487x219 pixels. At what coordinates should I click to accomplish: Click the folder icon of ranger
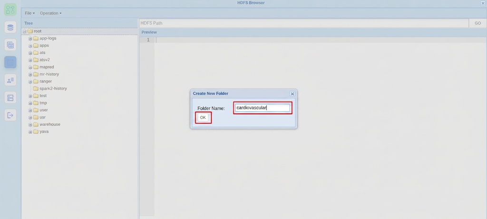click(x=36, y=81)
